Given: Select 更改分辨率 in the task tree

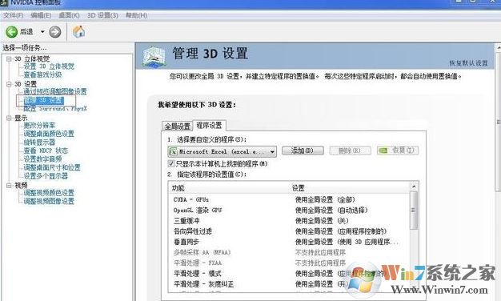Looking at the screenshot, I should pos(39,125).
